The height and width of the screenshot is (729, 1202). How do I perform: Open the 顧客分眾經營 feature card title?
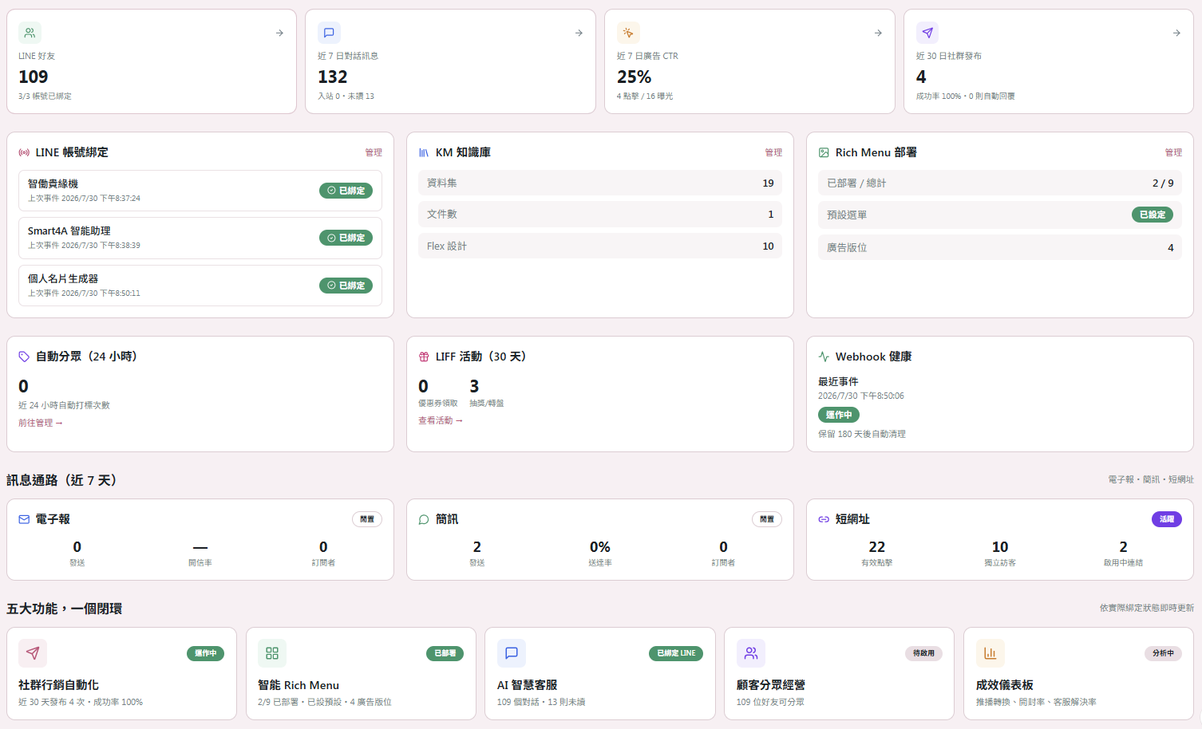[771, 685]
